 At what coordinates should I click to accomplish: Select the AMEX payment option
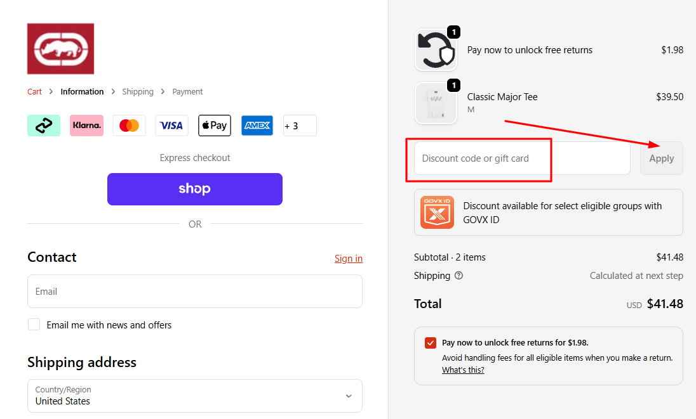[x=257, y=125]
